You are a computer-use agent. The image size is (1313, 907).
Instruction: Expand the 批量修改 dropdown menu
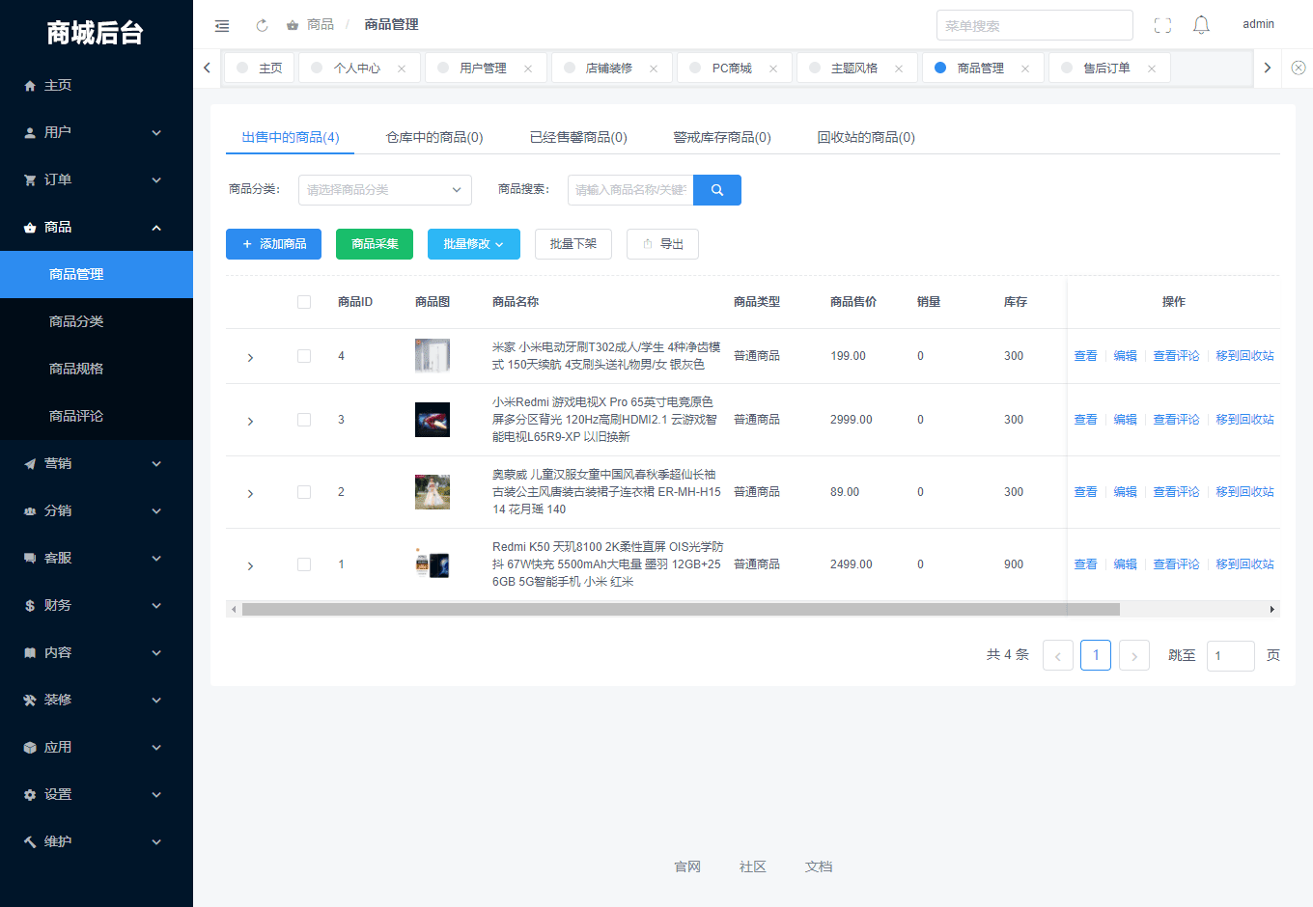click(474, 244)
